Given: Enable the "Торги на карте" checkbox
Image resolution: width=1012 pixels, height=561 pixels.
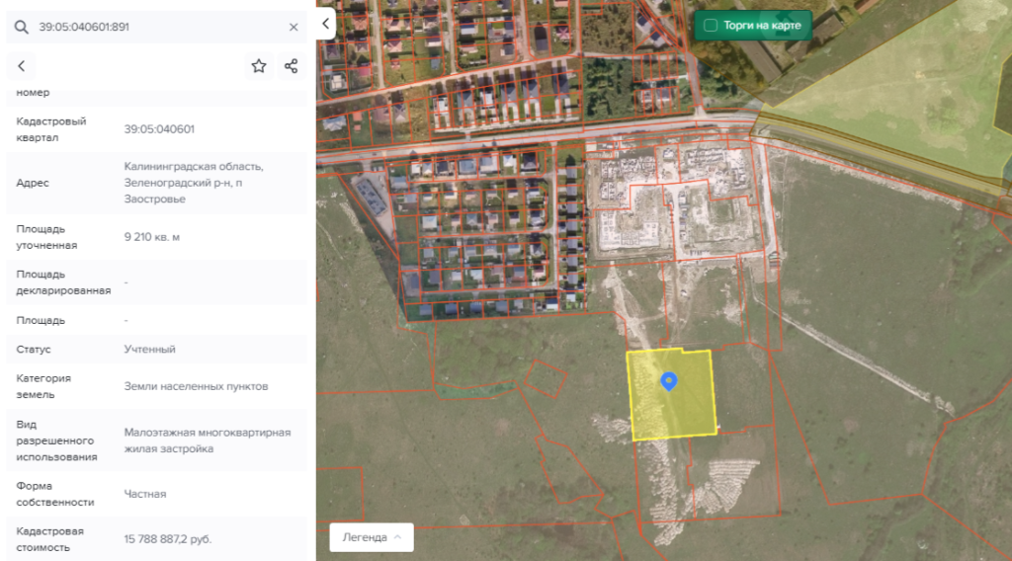Looking at the screenshot, I should 711,26.
